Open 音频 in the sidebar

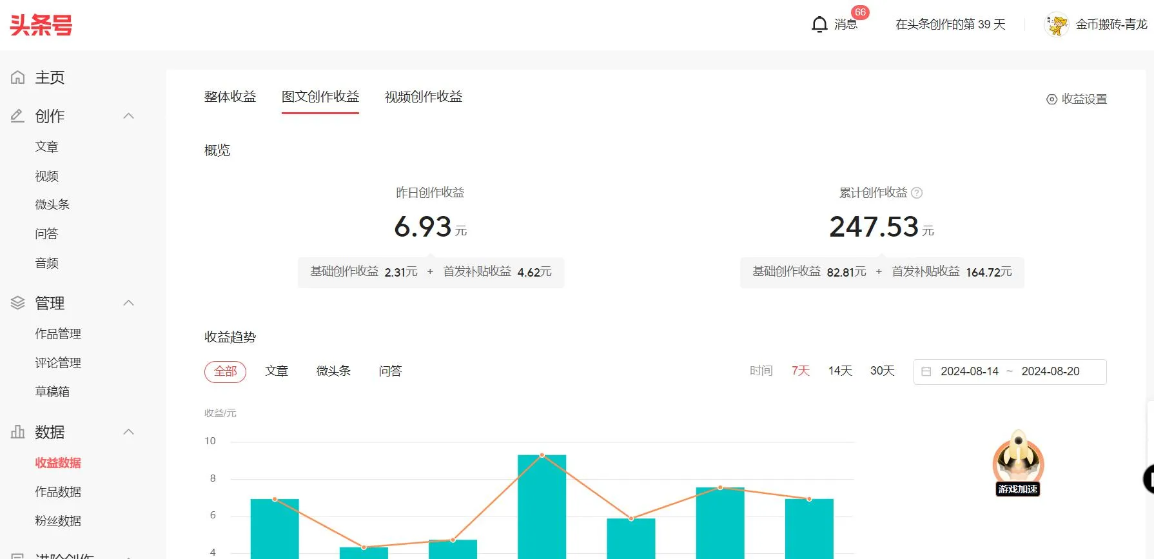[x=46, y=263]
